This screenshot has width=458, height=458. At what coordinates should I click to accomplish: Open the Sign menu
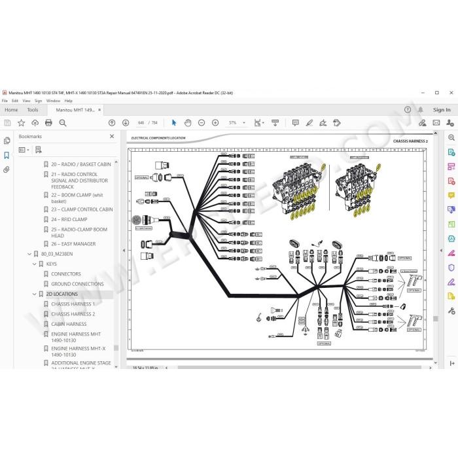pos(38,101)
